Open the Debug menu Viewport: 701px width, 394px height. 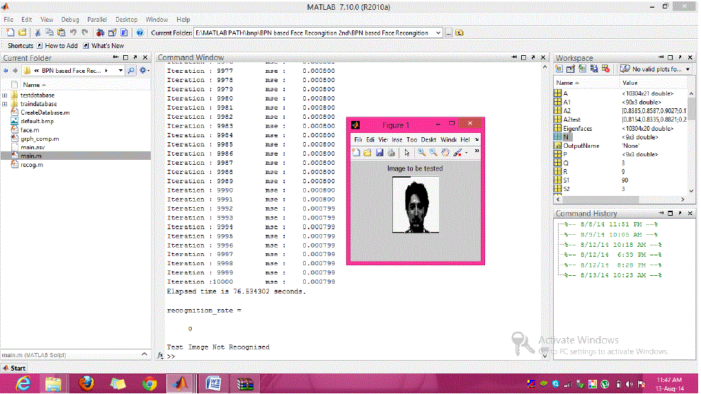[70, 20]
